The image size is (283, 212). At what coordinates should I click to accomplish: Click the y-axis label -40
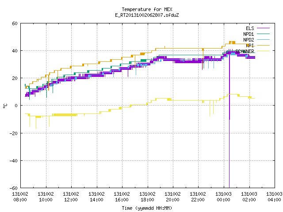pos(14,161)
